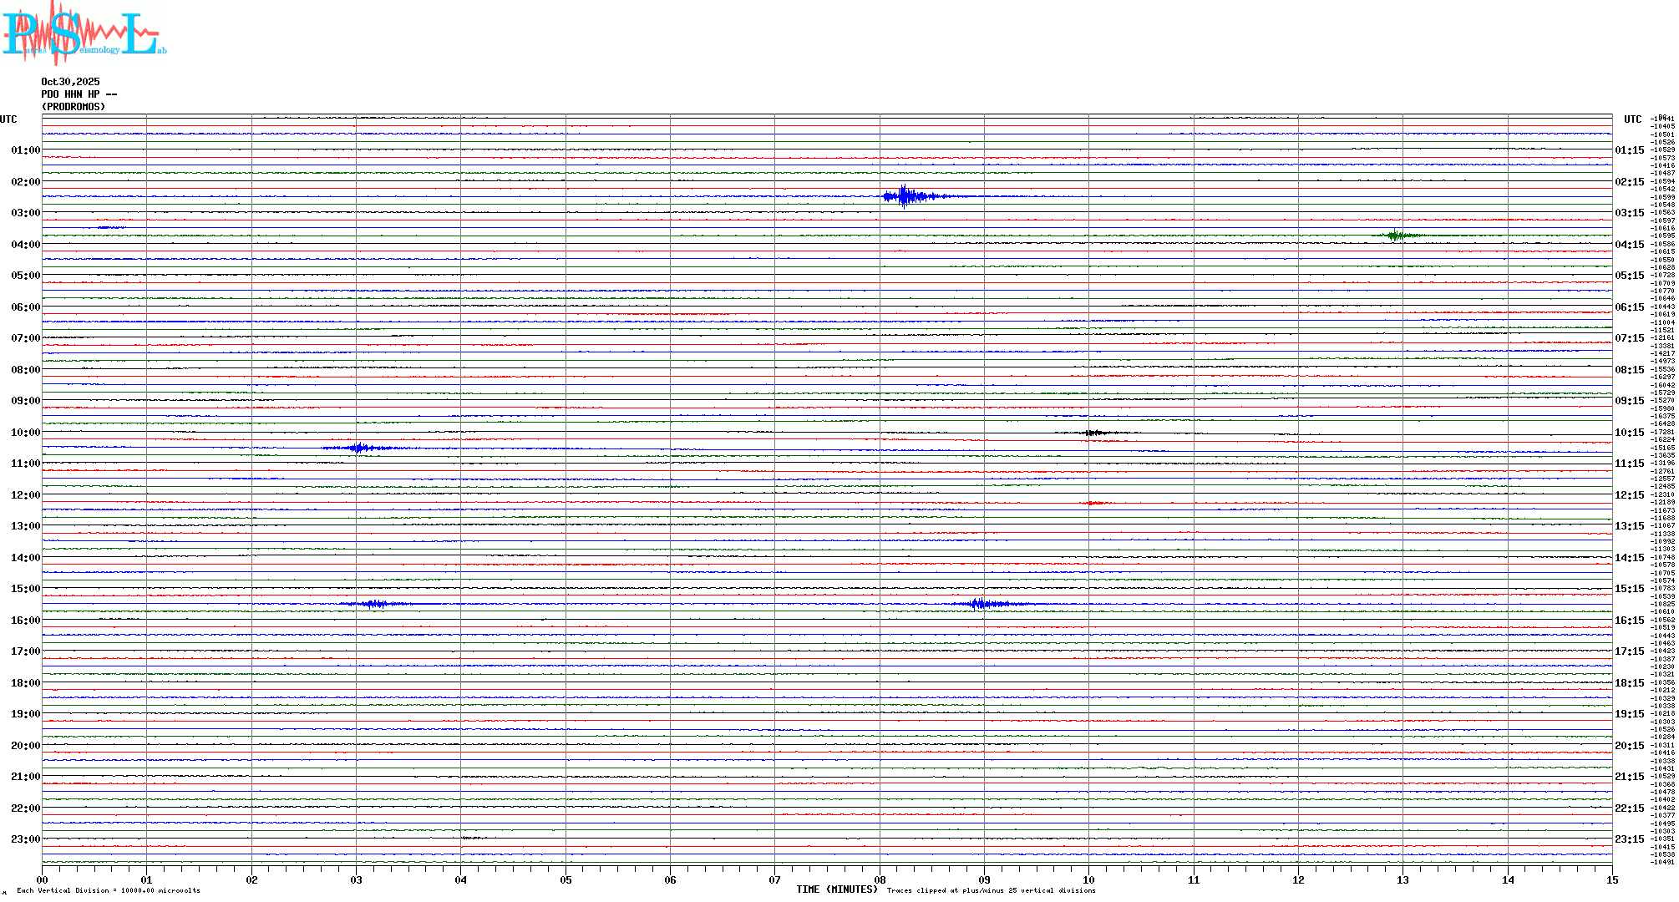Click the small red event on the 12:15 trace
Screen dimensions: 1679x902
point(1092,503)
